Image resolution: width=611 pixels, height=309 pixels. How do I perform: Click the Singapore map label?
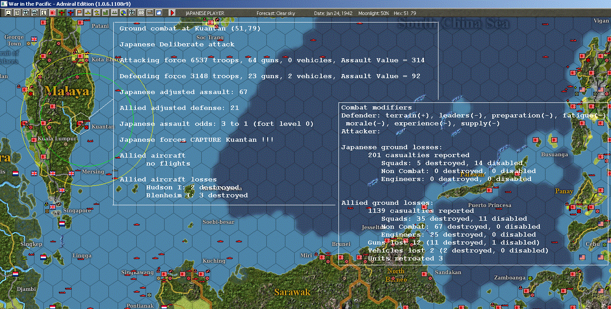[x=77, y=211]
